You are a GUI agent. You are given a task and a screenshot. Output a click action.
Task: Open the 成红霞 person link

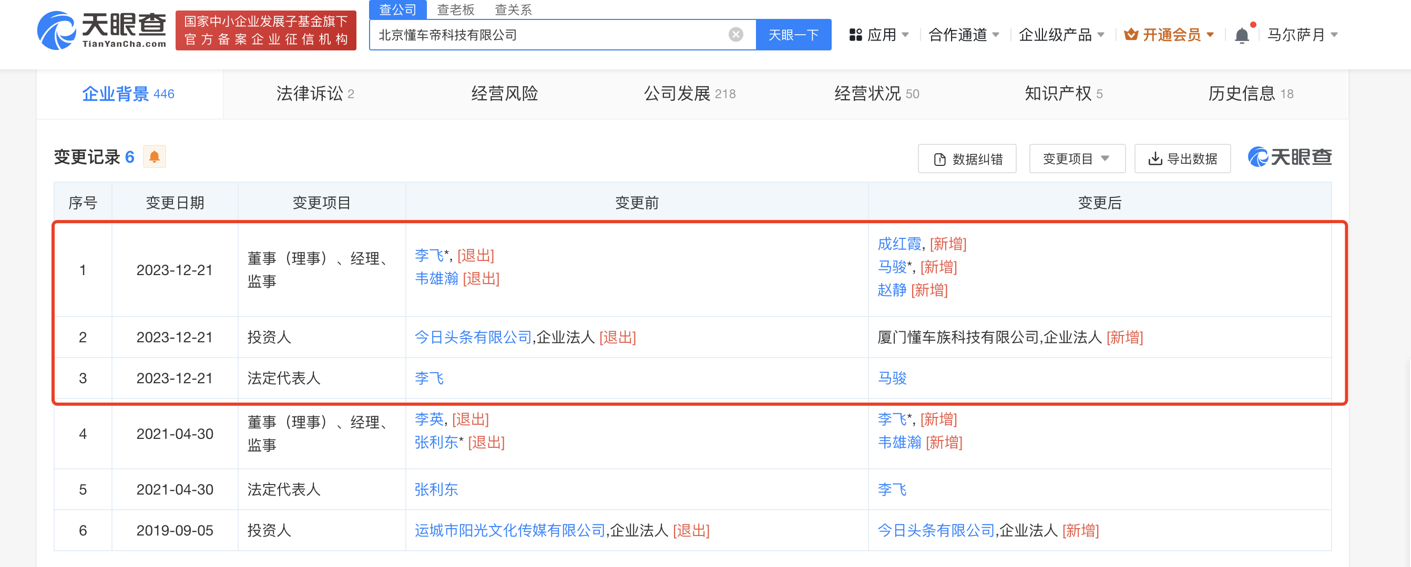tap(899, 244)
